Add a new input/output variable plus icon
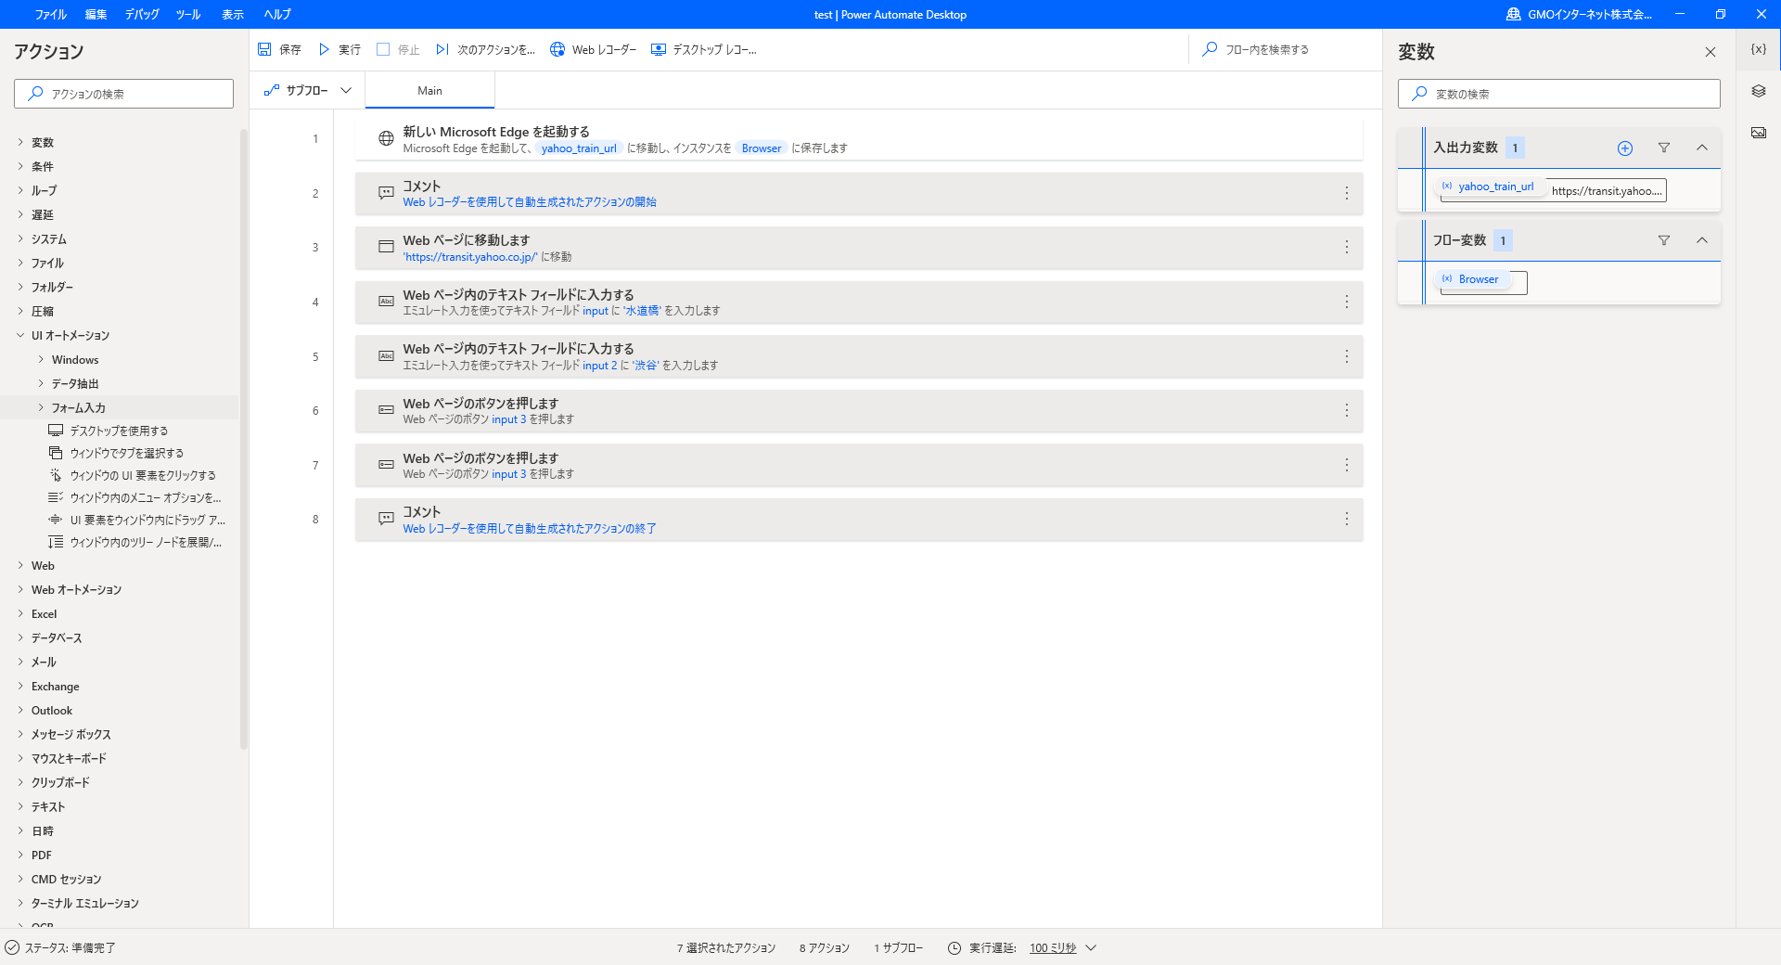The image size is (1781, 965). (1624, 148)
